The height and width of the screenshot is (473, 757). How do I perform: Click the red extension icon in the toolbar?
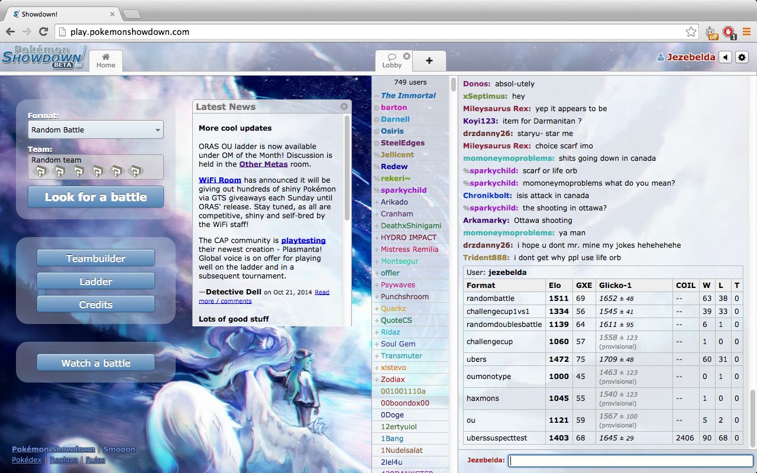[x=729, y=32]
